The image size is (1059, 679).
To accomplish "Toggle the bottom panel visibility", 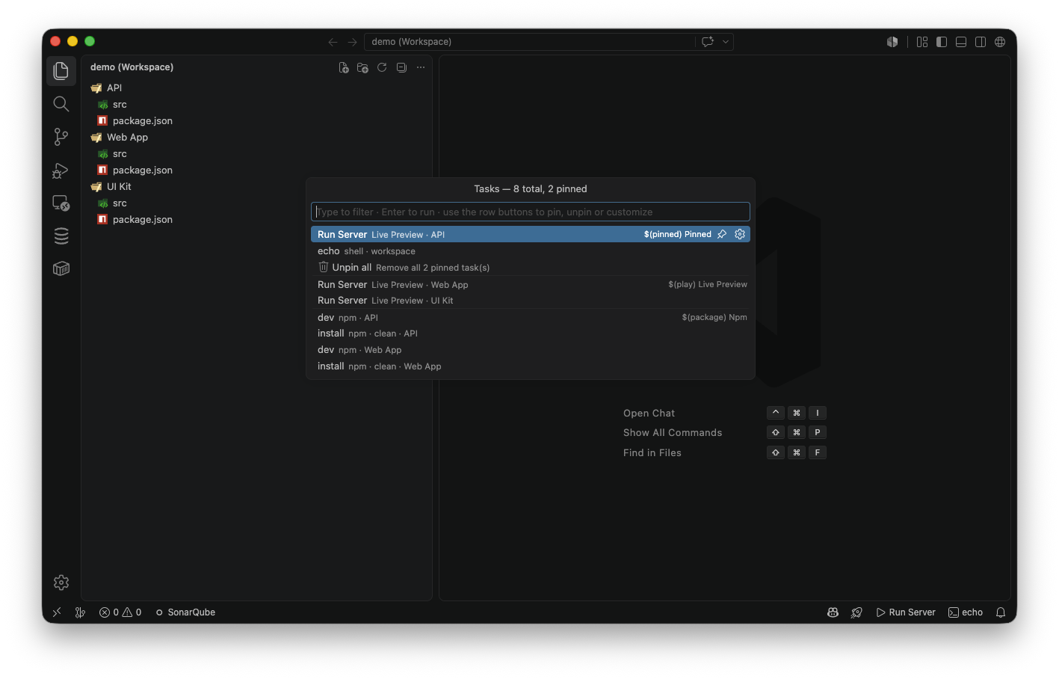I will [x=961, y=42].
